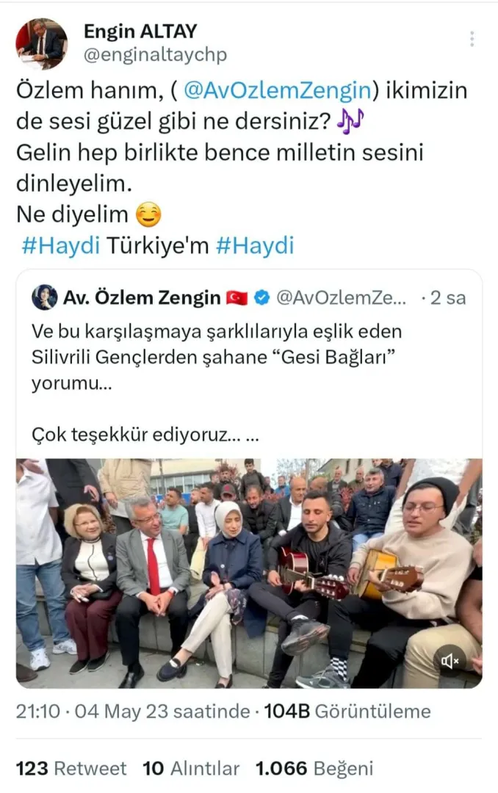View the 1.066 Beğeni likes list
Screen dimensions: 498x793
314,768
